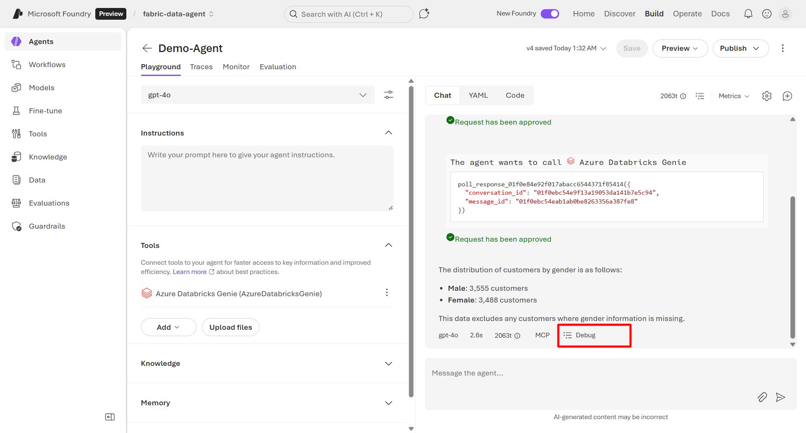
Task: Open the notifications bell
Action: point(748,14)
